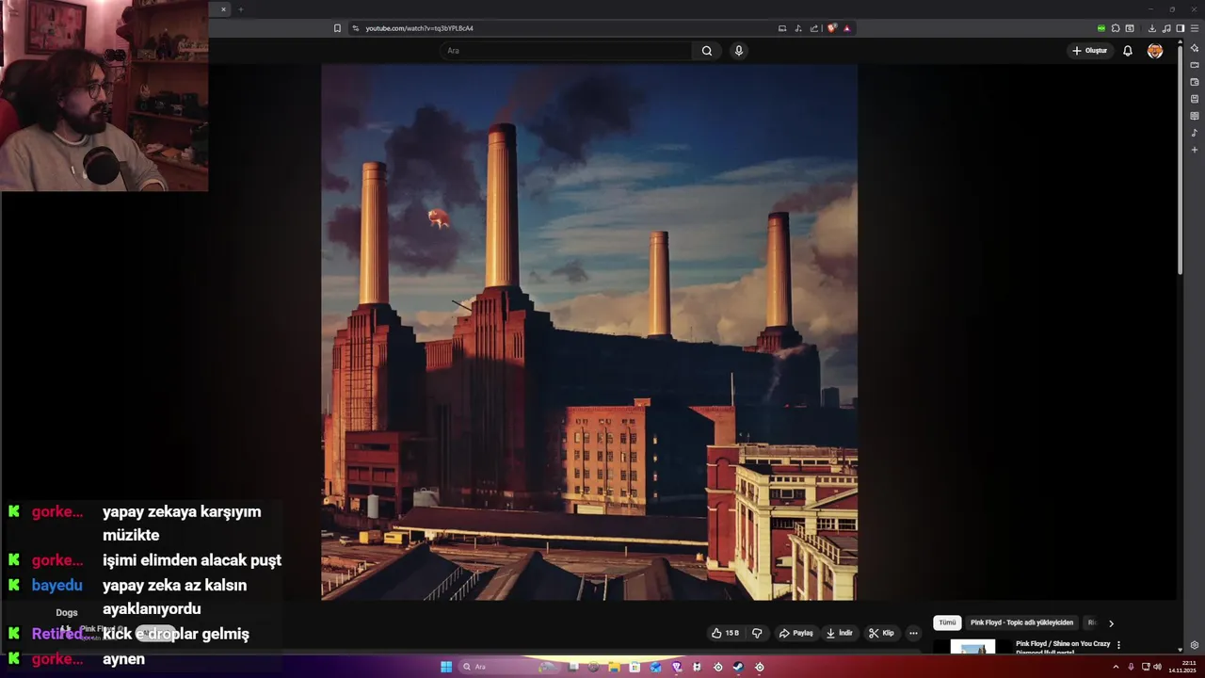Open the playlist note icon in the sidebar
The width and height of the screenshot is (1205, 678).
pos(1195,133)
